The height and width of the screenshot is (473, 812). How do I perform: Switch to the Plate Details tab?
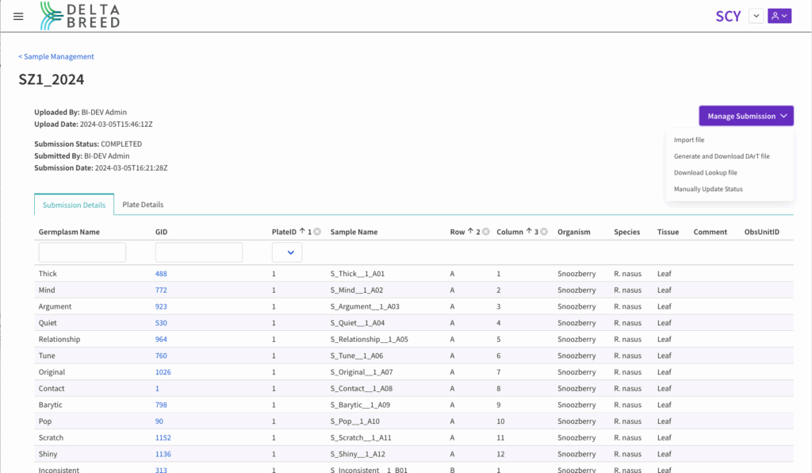pyautogui.click(x=143, y=205)
